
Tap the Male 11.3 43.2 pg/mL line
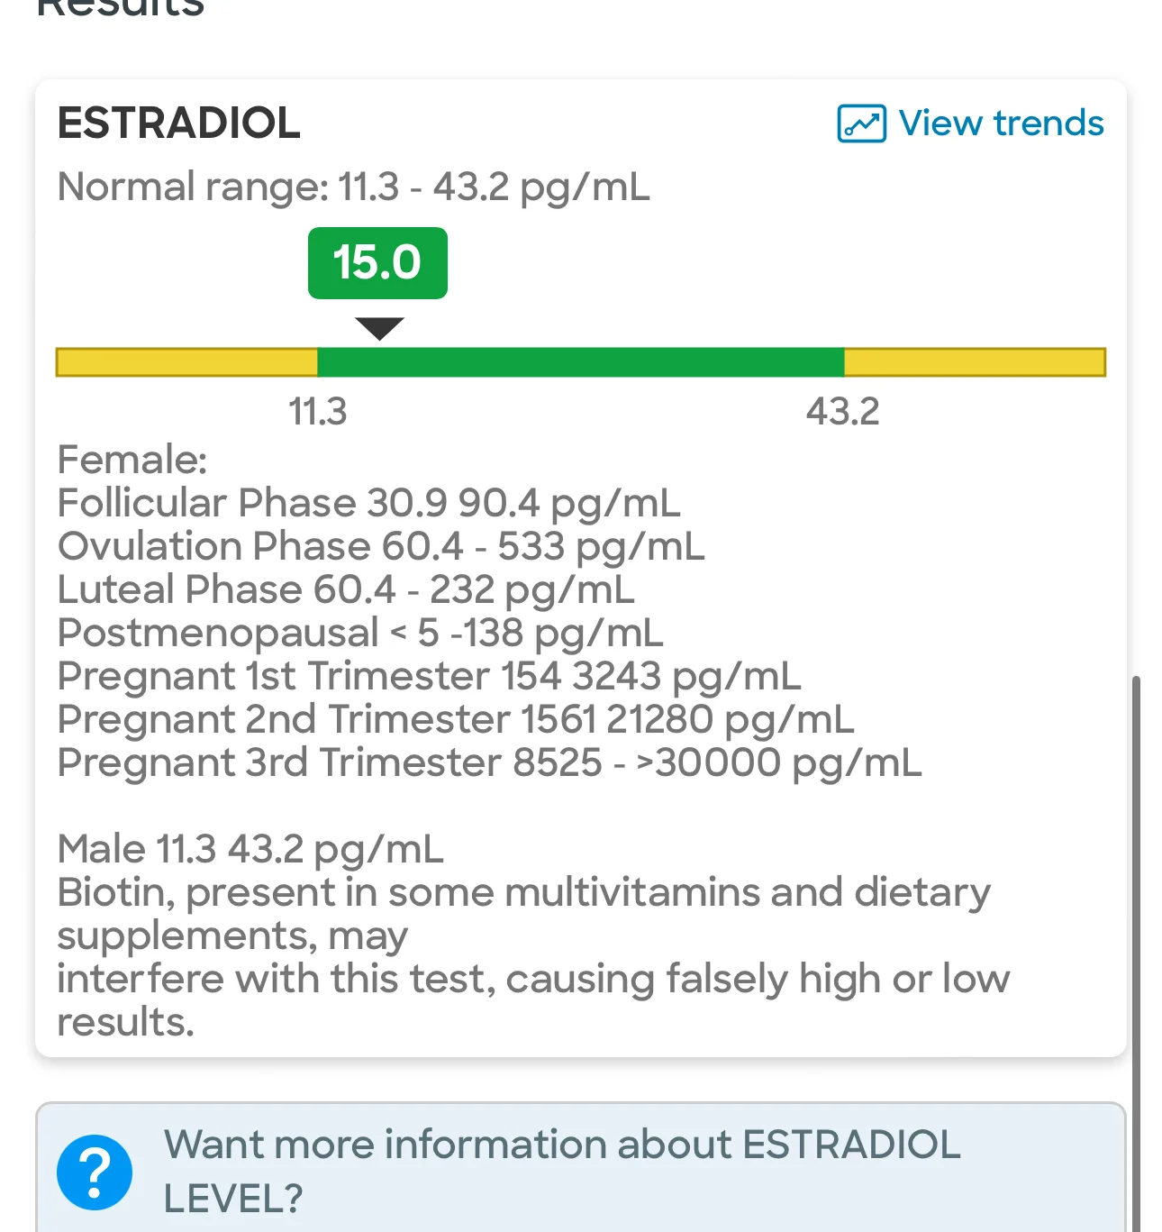pos(250,849)
